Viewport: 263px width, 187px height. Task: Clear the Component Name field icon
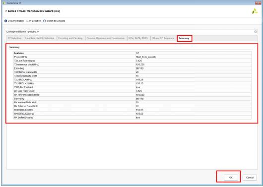(256, 32)
